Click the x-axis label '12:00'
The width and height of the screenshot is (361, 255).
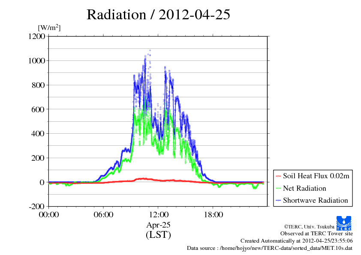tap(158, 215)
